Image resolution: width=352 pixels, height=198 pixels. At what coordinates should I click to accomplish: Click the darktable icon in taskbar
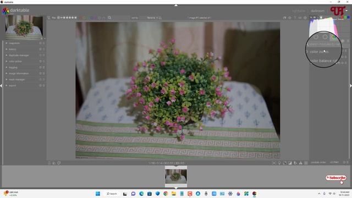(254, 194)
